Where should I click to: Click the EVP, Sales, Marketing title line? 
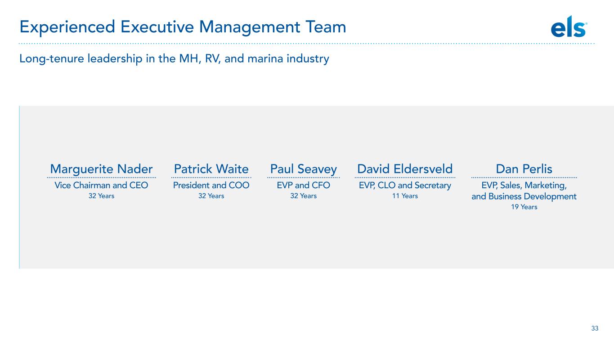tap(524, 185)
